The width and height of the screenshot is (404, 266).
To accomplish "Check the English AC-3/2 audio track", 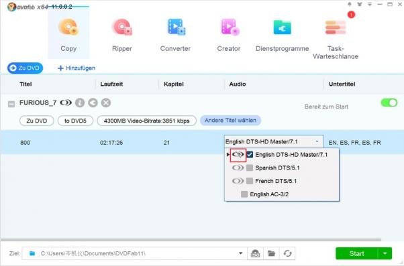I will [244, 194].
